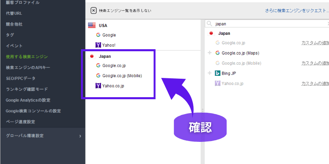Open ページ速度設定
The width and height of the screenshot is (329, 164).
coord(20,121)
